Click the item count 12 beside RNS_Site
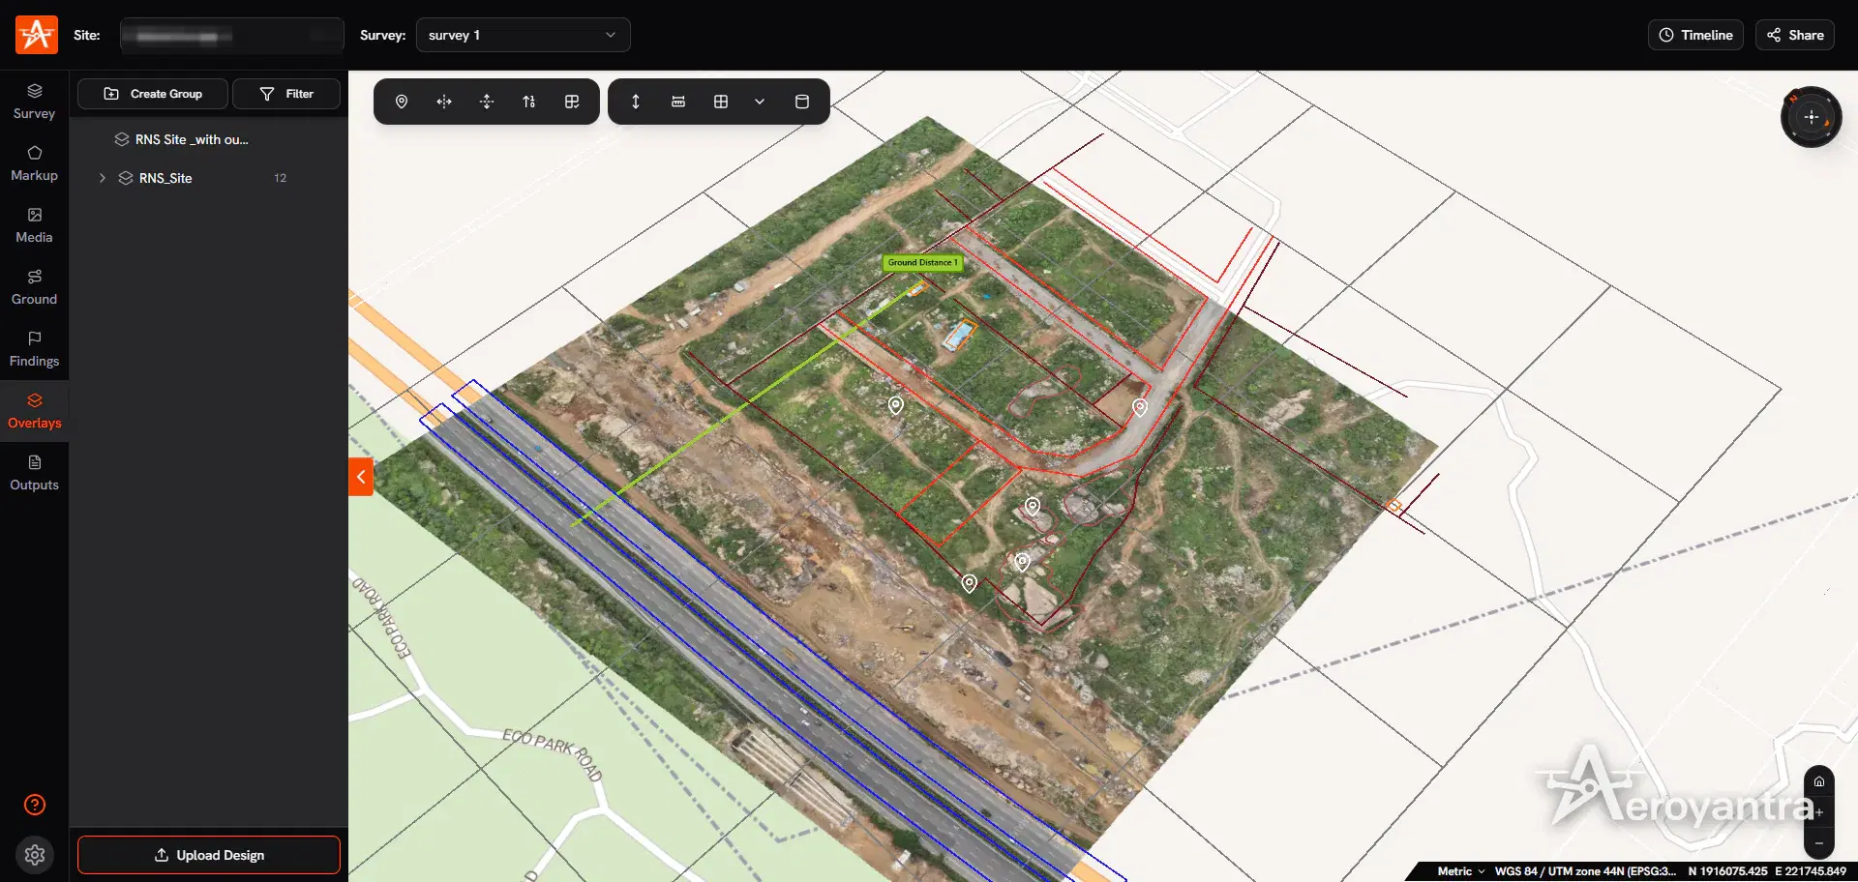1858x882 pixels. pyautogui.click(x=280, y=178)
